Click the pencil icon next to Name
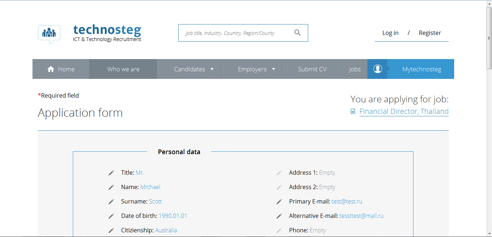 pyautogui.click(x=111, y=187)
